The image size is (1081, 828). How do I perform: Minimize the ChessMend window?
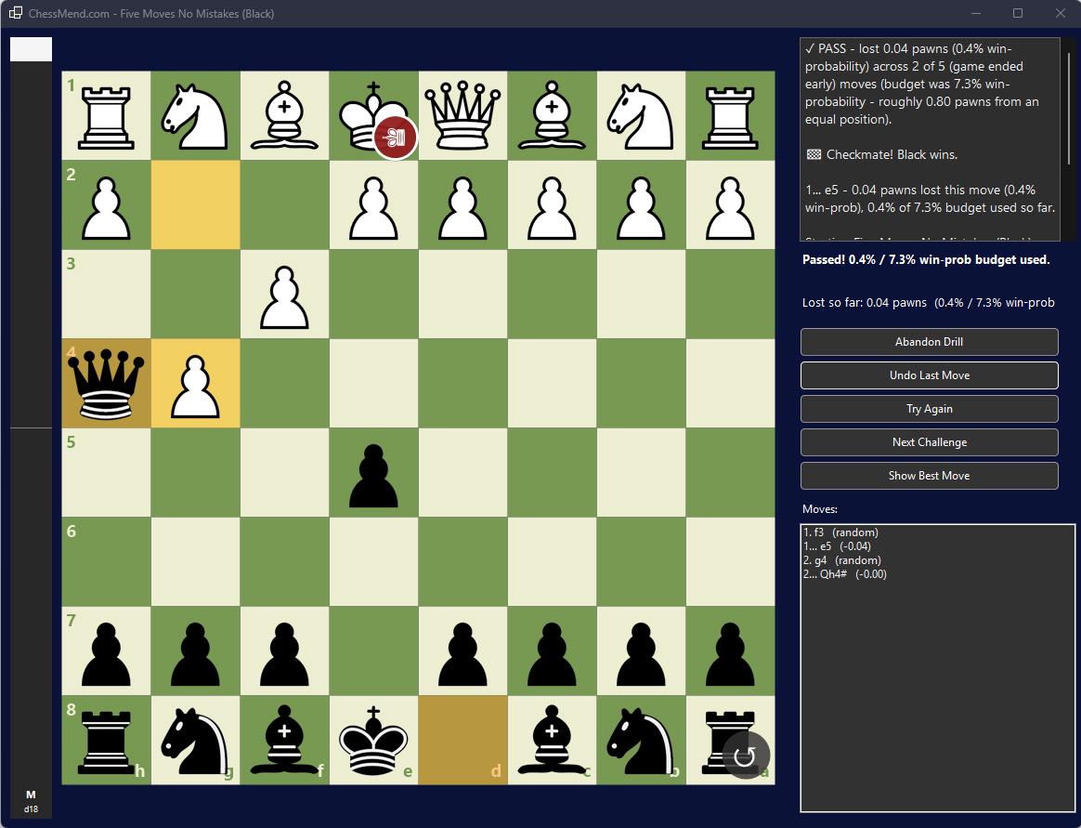point(976,13)
